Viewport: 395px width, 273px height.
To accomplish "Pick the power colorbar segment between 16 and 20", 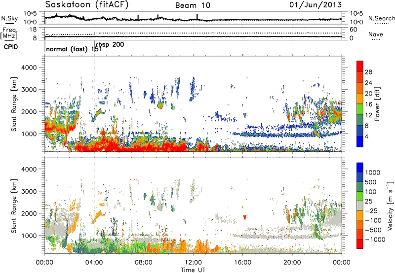I will coord(360,99).
